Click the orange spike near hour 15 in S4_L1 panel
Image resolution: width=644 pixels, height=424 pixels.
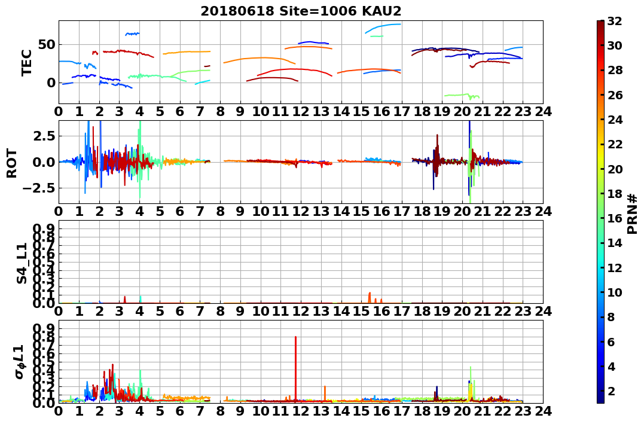(x=370, y=297)
